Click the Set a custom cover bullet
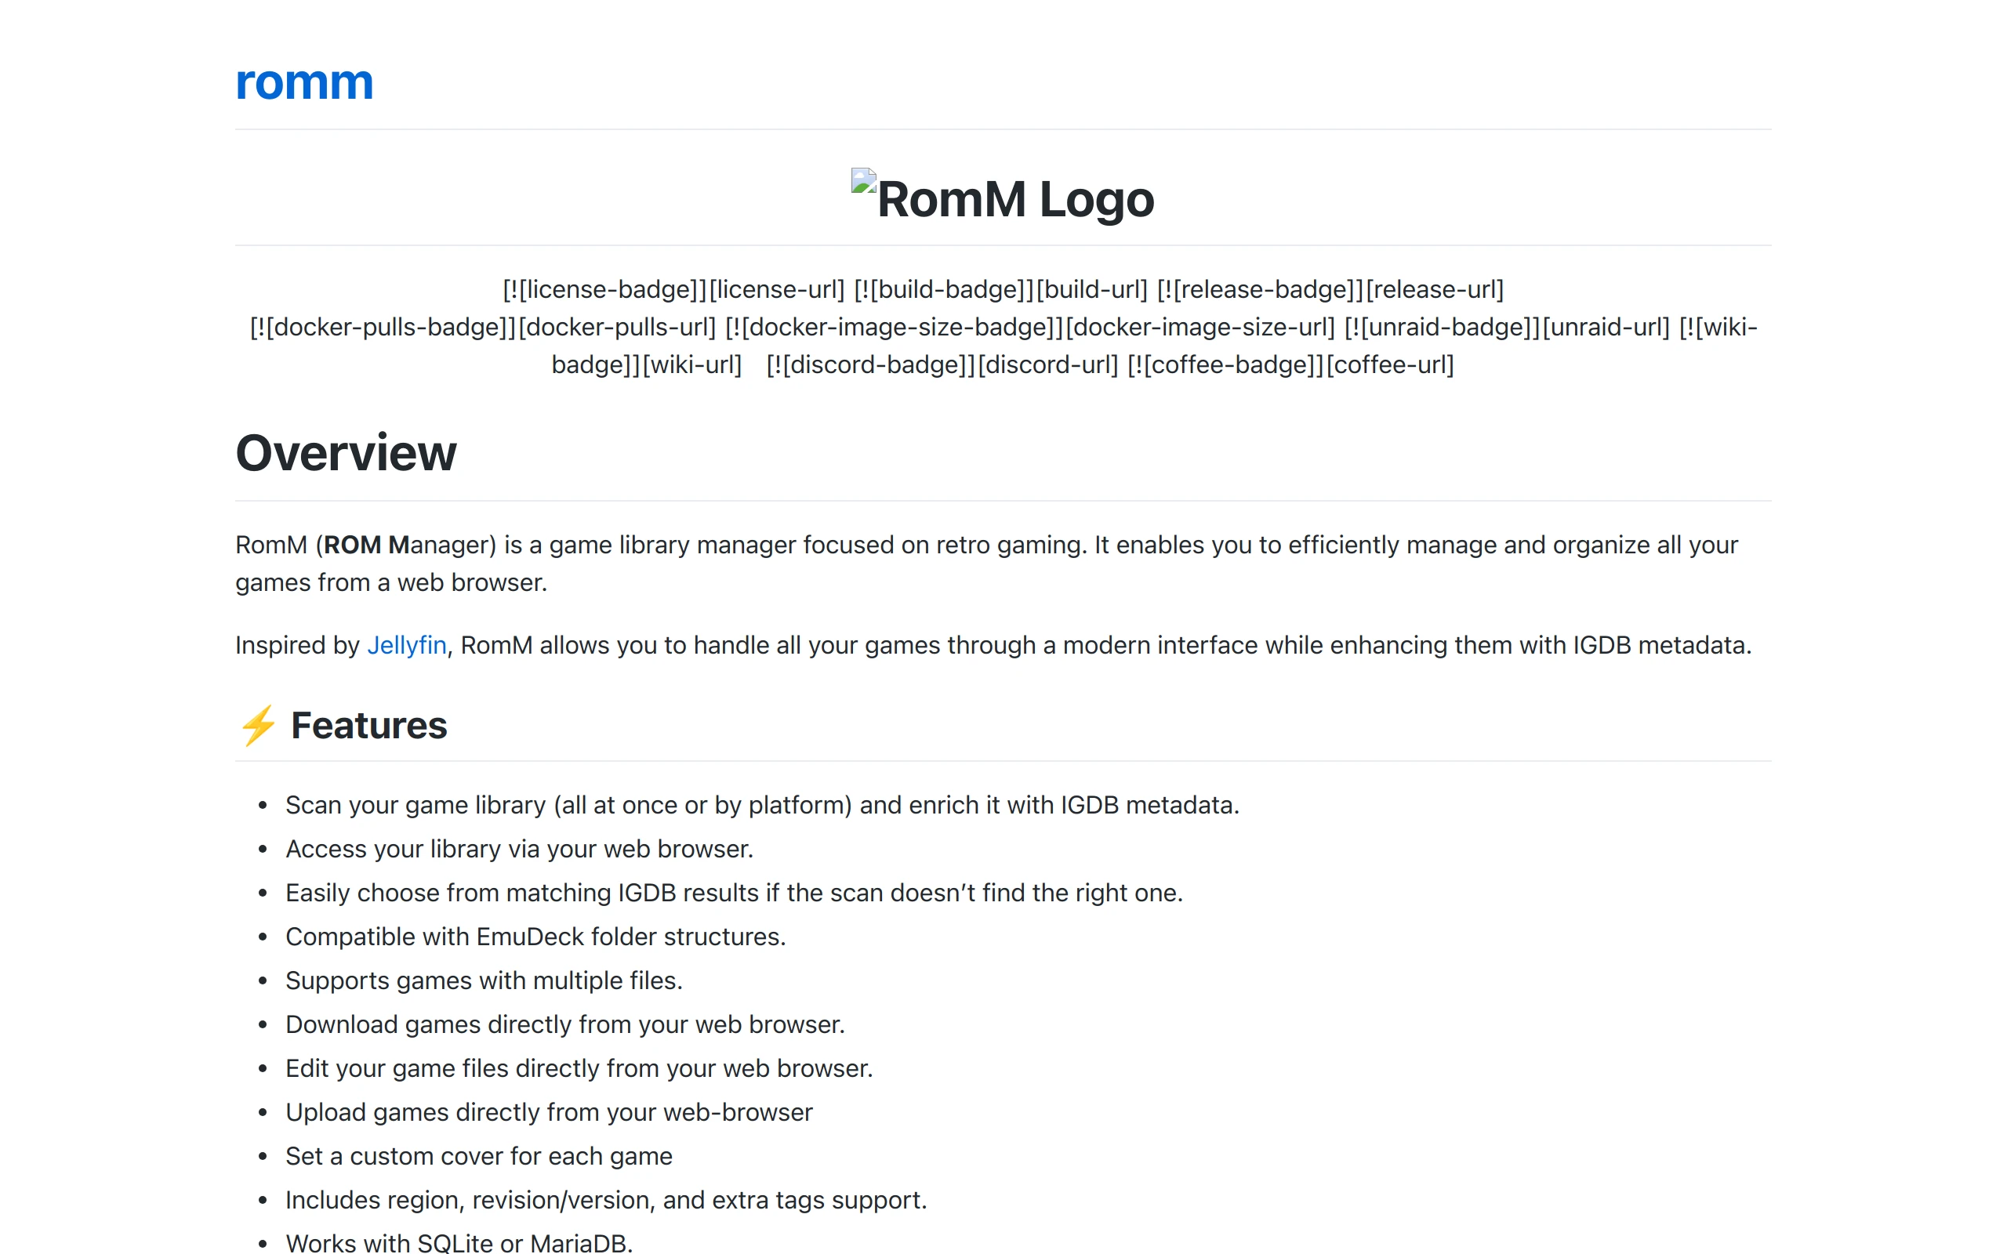 [478, 1156]
